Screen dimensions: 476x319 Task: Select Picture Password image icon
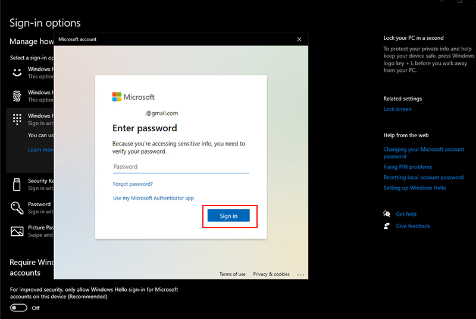(x=17, y=231)
